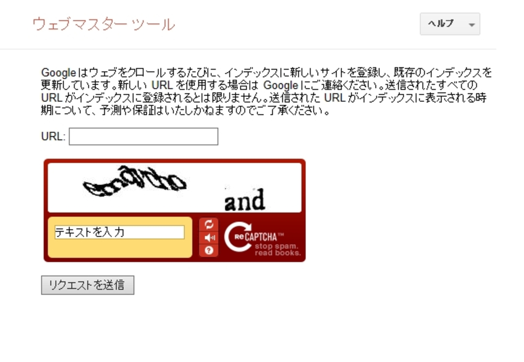Screen dimensions: 524x362
Task: Click the テキストを入力 CAPTCHA text box
Action: 119,232
